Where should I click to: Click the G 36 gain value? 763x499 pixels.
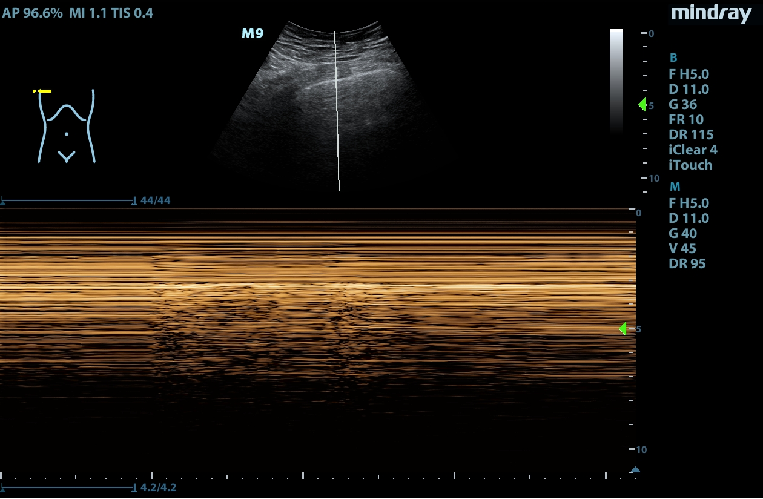682,104
